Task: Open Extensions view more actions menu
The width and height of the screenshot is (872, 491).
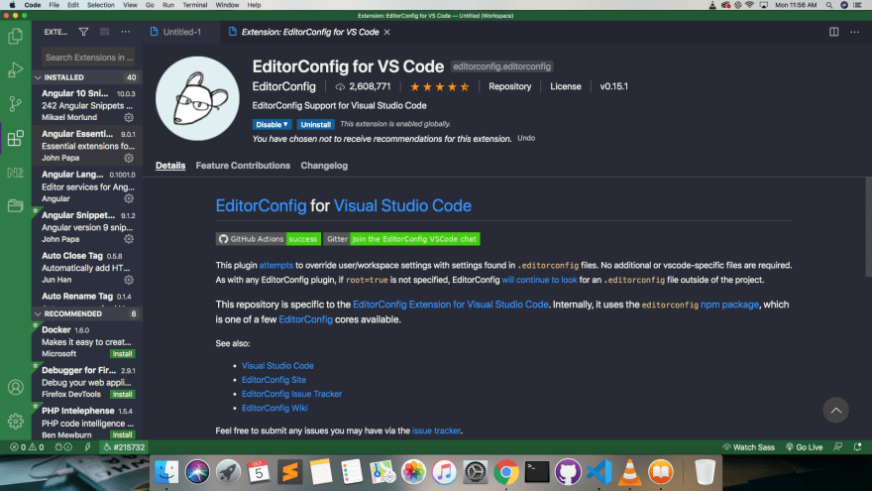Action: coord(126,33)
